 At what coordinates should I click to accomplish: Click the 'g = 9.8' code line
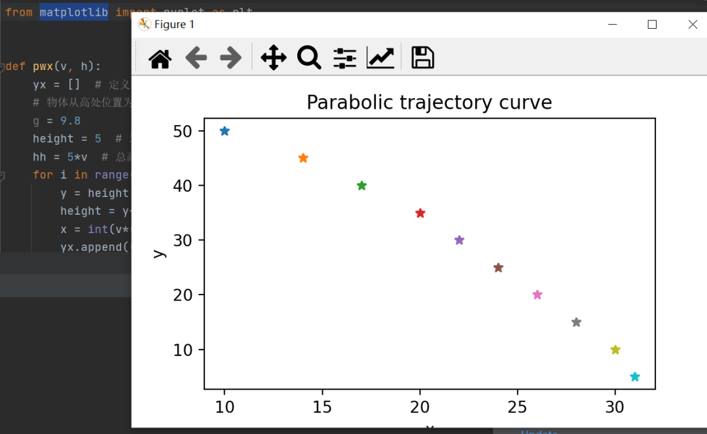57,121
